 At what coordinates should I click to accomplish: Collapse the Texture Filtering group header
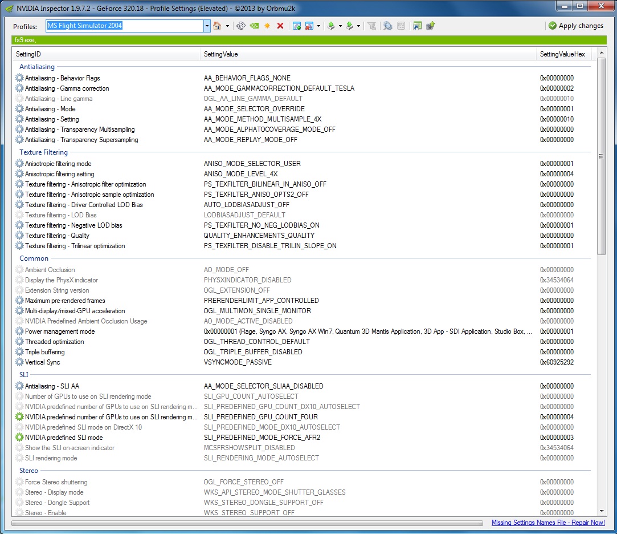(x=44, y=152)
